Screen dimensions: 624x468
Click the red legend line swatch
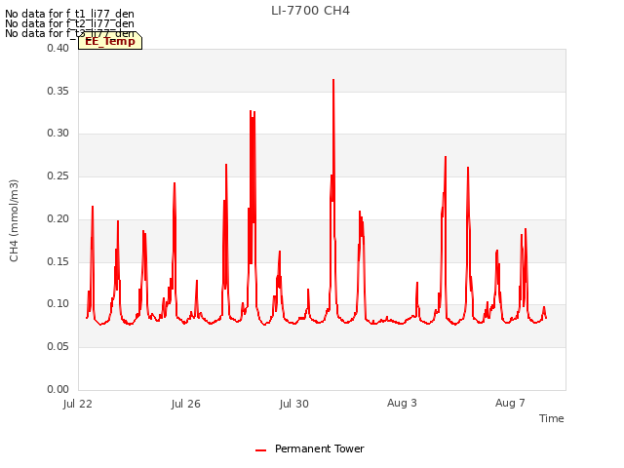pyautogui.click(x=260, y=450)
